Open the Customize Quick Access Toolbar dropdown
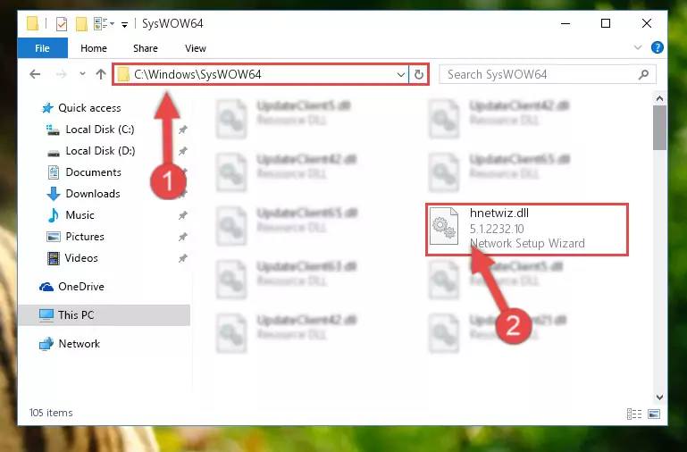687x452 pixels. pos(125,24)
